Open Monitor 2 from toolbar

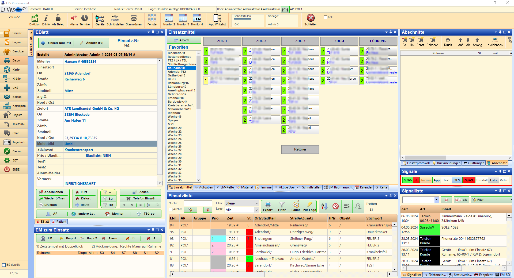click(x=169, y=19)
